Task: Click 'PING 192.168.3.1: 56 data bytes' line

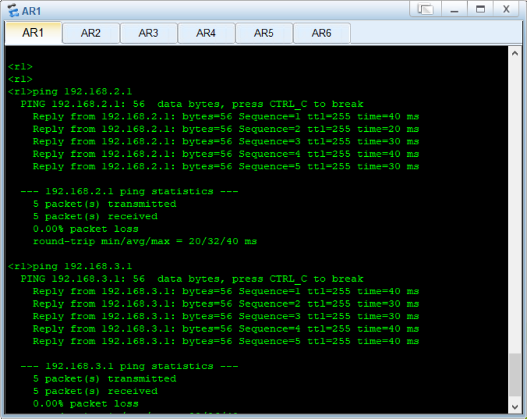Action: (192, 279)
